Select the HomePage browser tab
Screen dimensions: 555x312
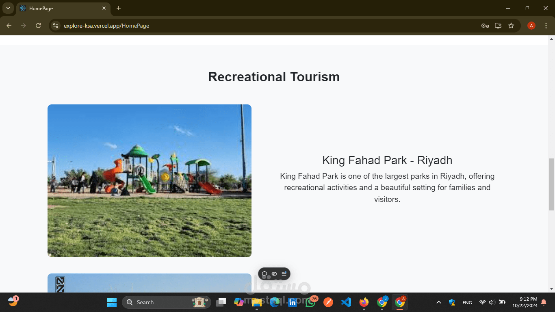(x=63, y=8)
